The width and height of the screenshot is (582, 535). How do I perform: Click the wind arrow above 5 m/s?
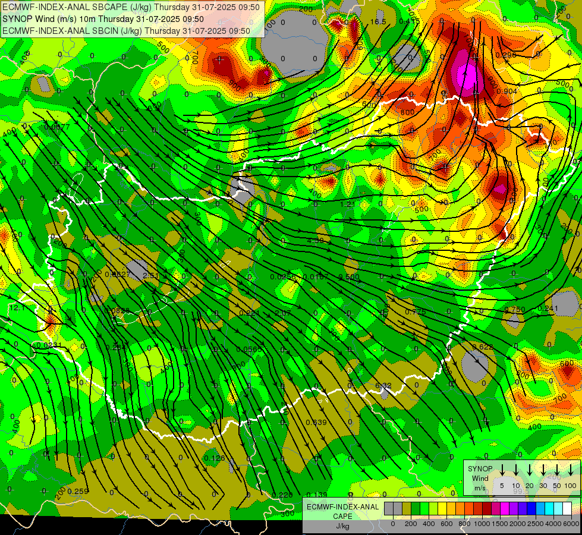tap(502, 470)
